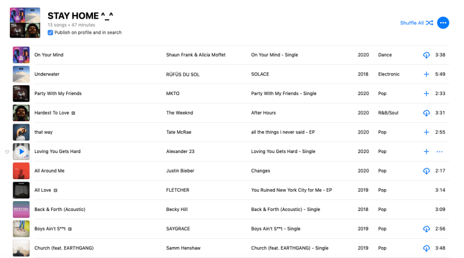Download Hardest To Love from cloud
This screenshot has height=258, width=464.
tap(426, 113)
